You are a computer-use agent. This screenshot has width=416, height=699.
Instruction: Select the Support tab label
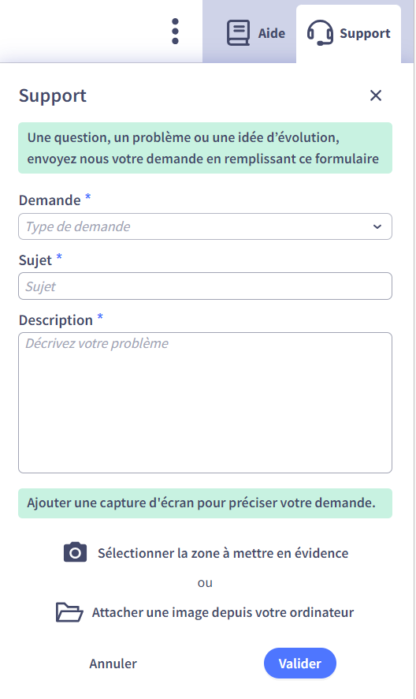tap(365, 33)
